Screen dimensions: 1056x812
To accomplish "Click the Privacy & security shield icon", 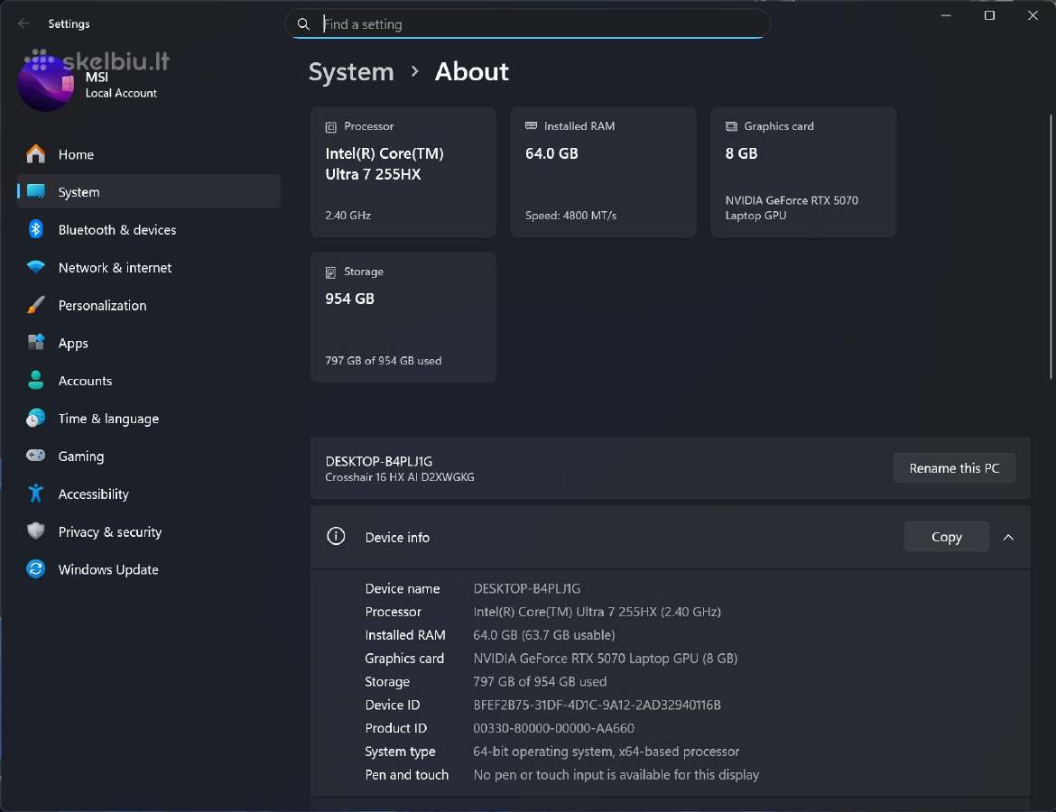I will tap(36, 531).
